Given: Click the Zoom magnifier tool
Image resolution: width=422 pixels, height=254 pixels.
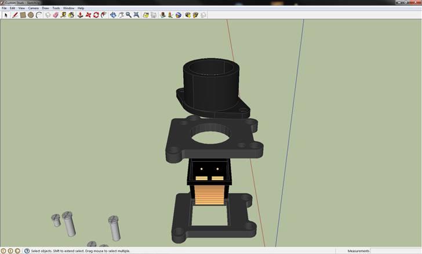Looking at the screenshot, I should coord(128,15).
